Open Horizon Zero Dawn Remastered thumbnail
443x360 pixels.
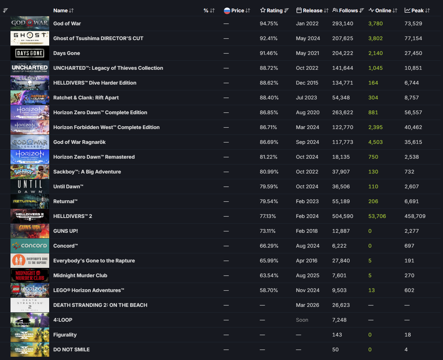click(x=30, y=157)
